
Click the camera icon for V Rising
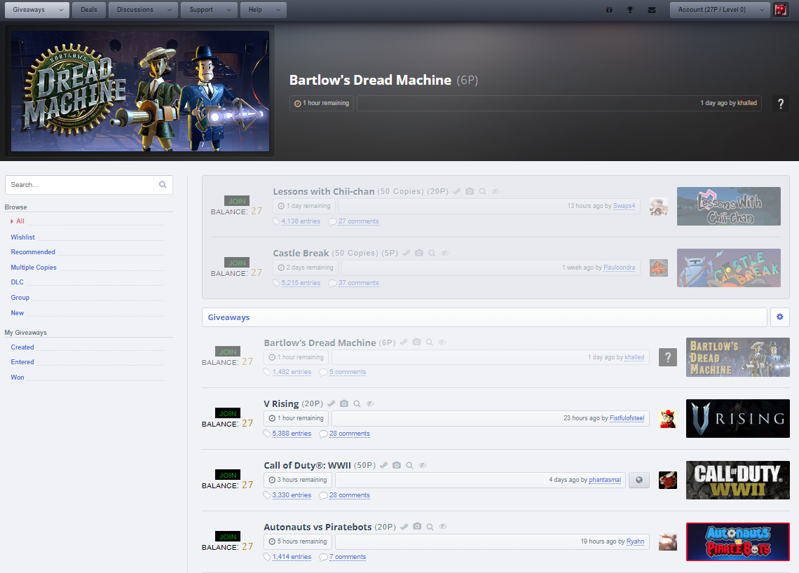click(344, 403)
